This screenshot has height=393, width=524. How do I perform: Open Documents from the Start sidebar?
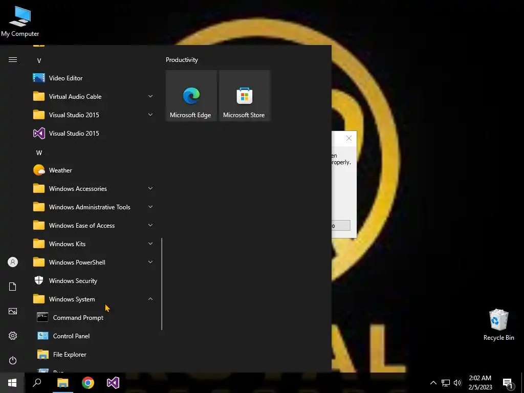pos(13,287)
